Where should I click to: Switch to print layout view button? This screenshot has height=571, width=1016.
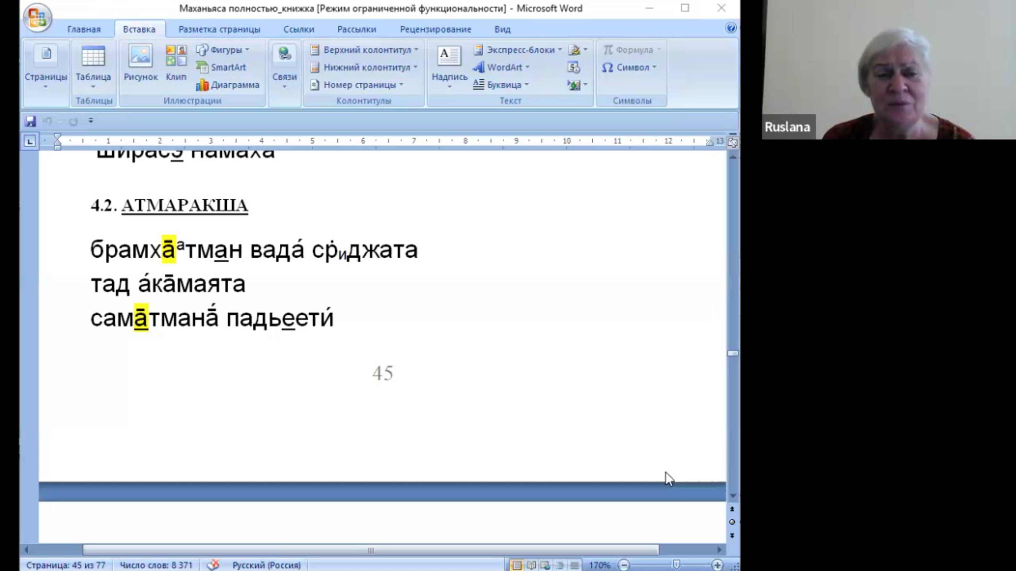coord(517,565)
